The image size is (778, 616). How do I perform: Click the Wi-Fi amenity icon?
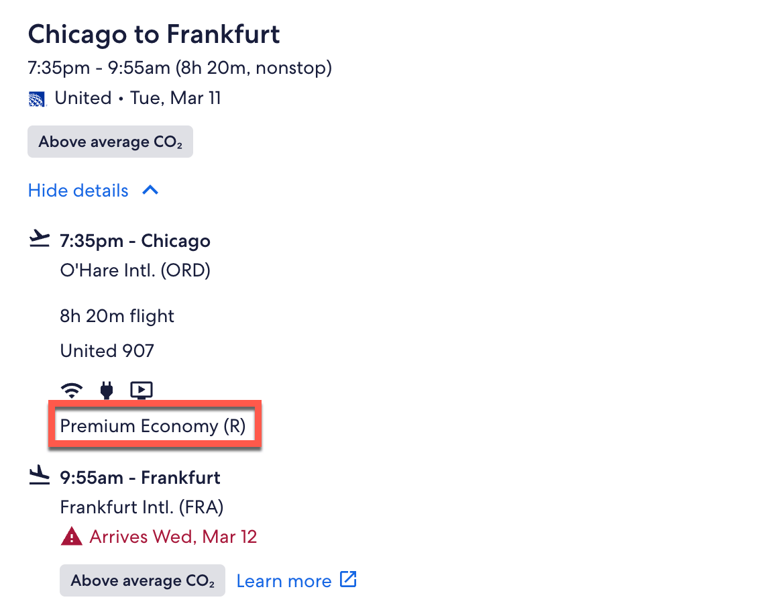72,389
